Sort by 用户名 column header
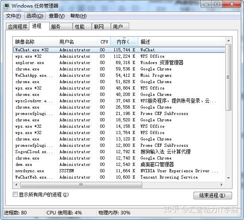The image size is (244, 220). pos(77,42)
